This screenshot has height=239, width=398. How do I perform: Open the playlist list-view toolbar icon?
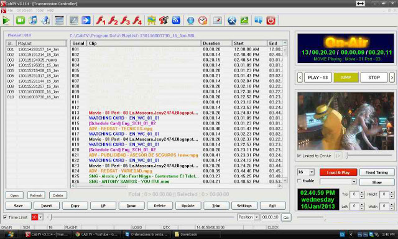(59, 21)
